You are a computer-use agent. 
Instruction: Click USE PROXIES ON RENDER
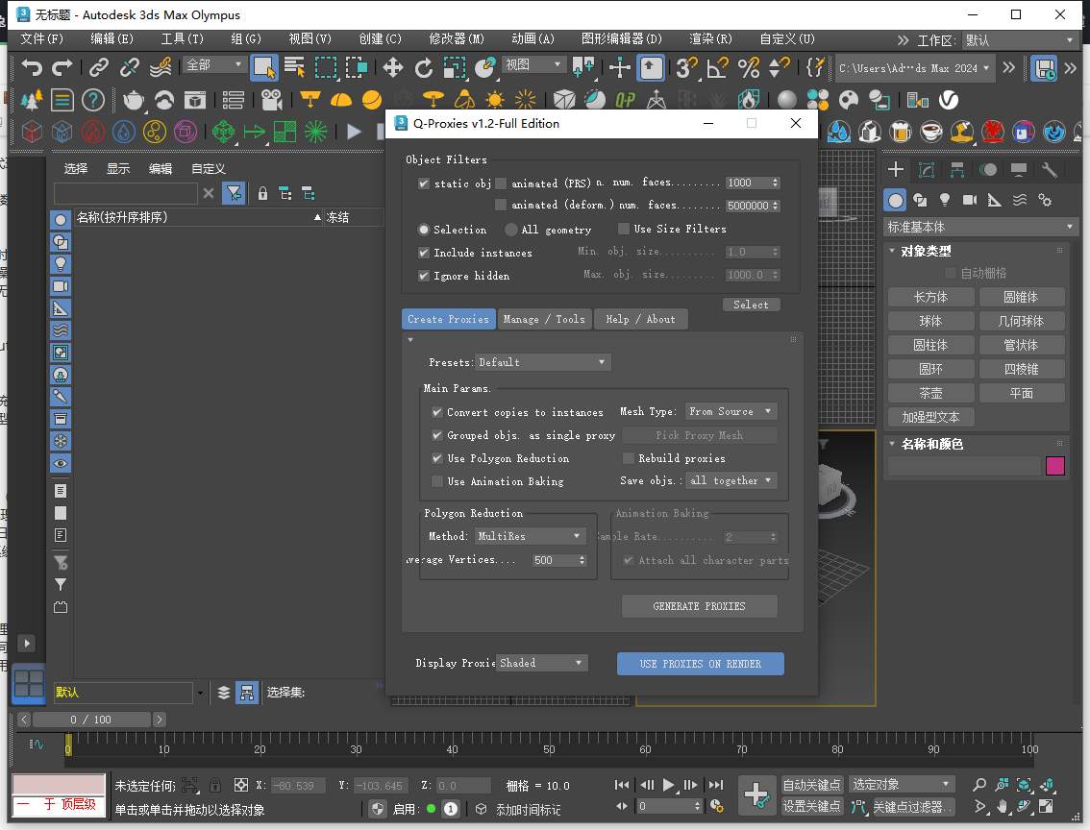(x=701, y=664)
